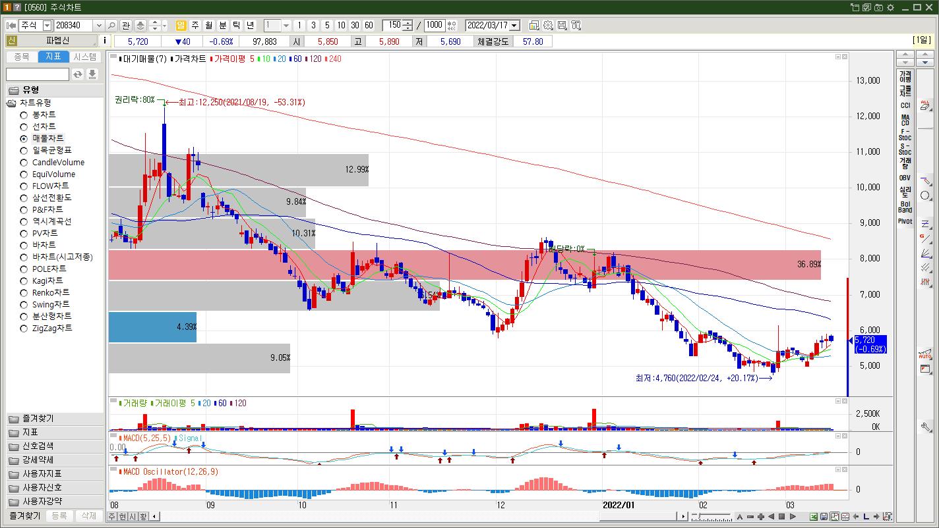The width and height of the screenshot is (939, 528).
Task: Click the refresh icon beside the indicator search box
Action: [x=78, y=74]
